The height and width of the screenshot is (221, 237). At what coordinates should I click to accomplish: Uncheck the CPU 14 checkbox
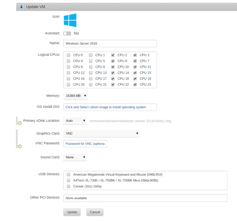tap(113, 73)
